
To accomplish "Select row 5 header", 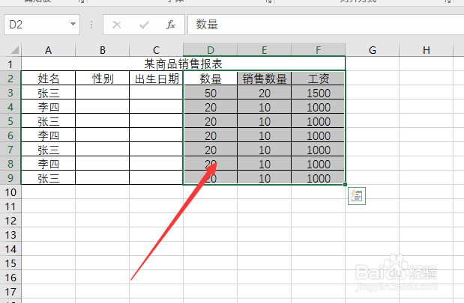I will tap(10, 121).
